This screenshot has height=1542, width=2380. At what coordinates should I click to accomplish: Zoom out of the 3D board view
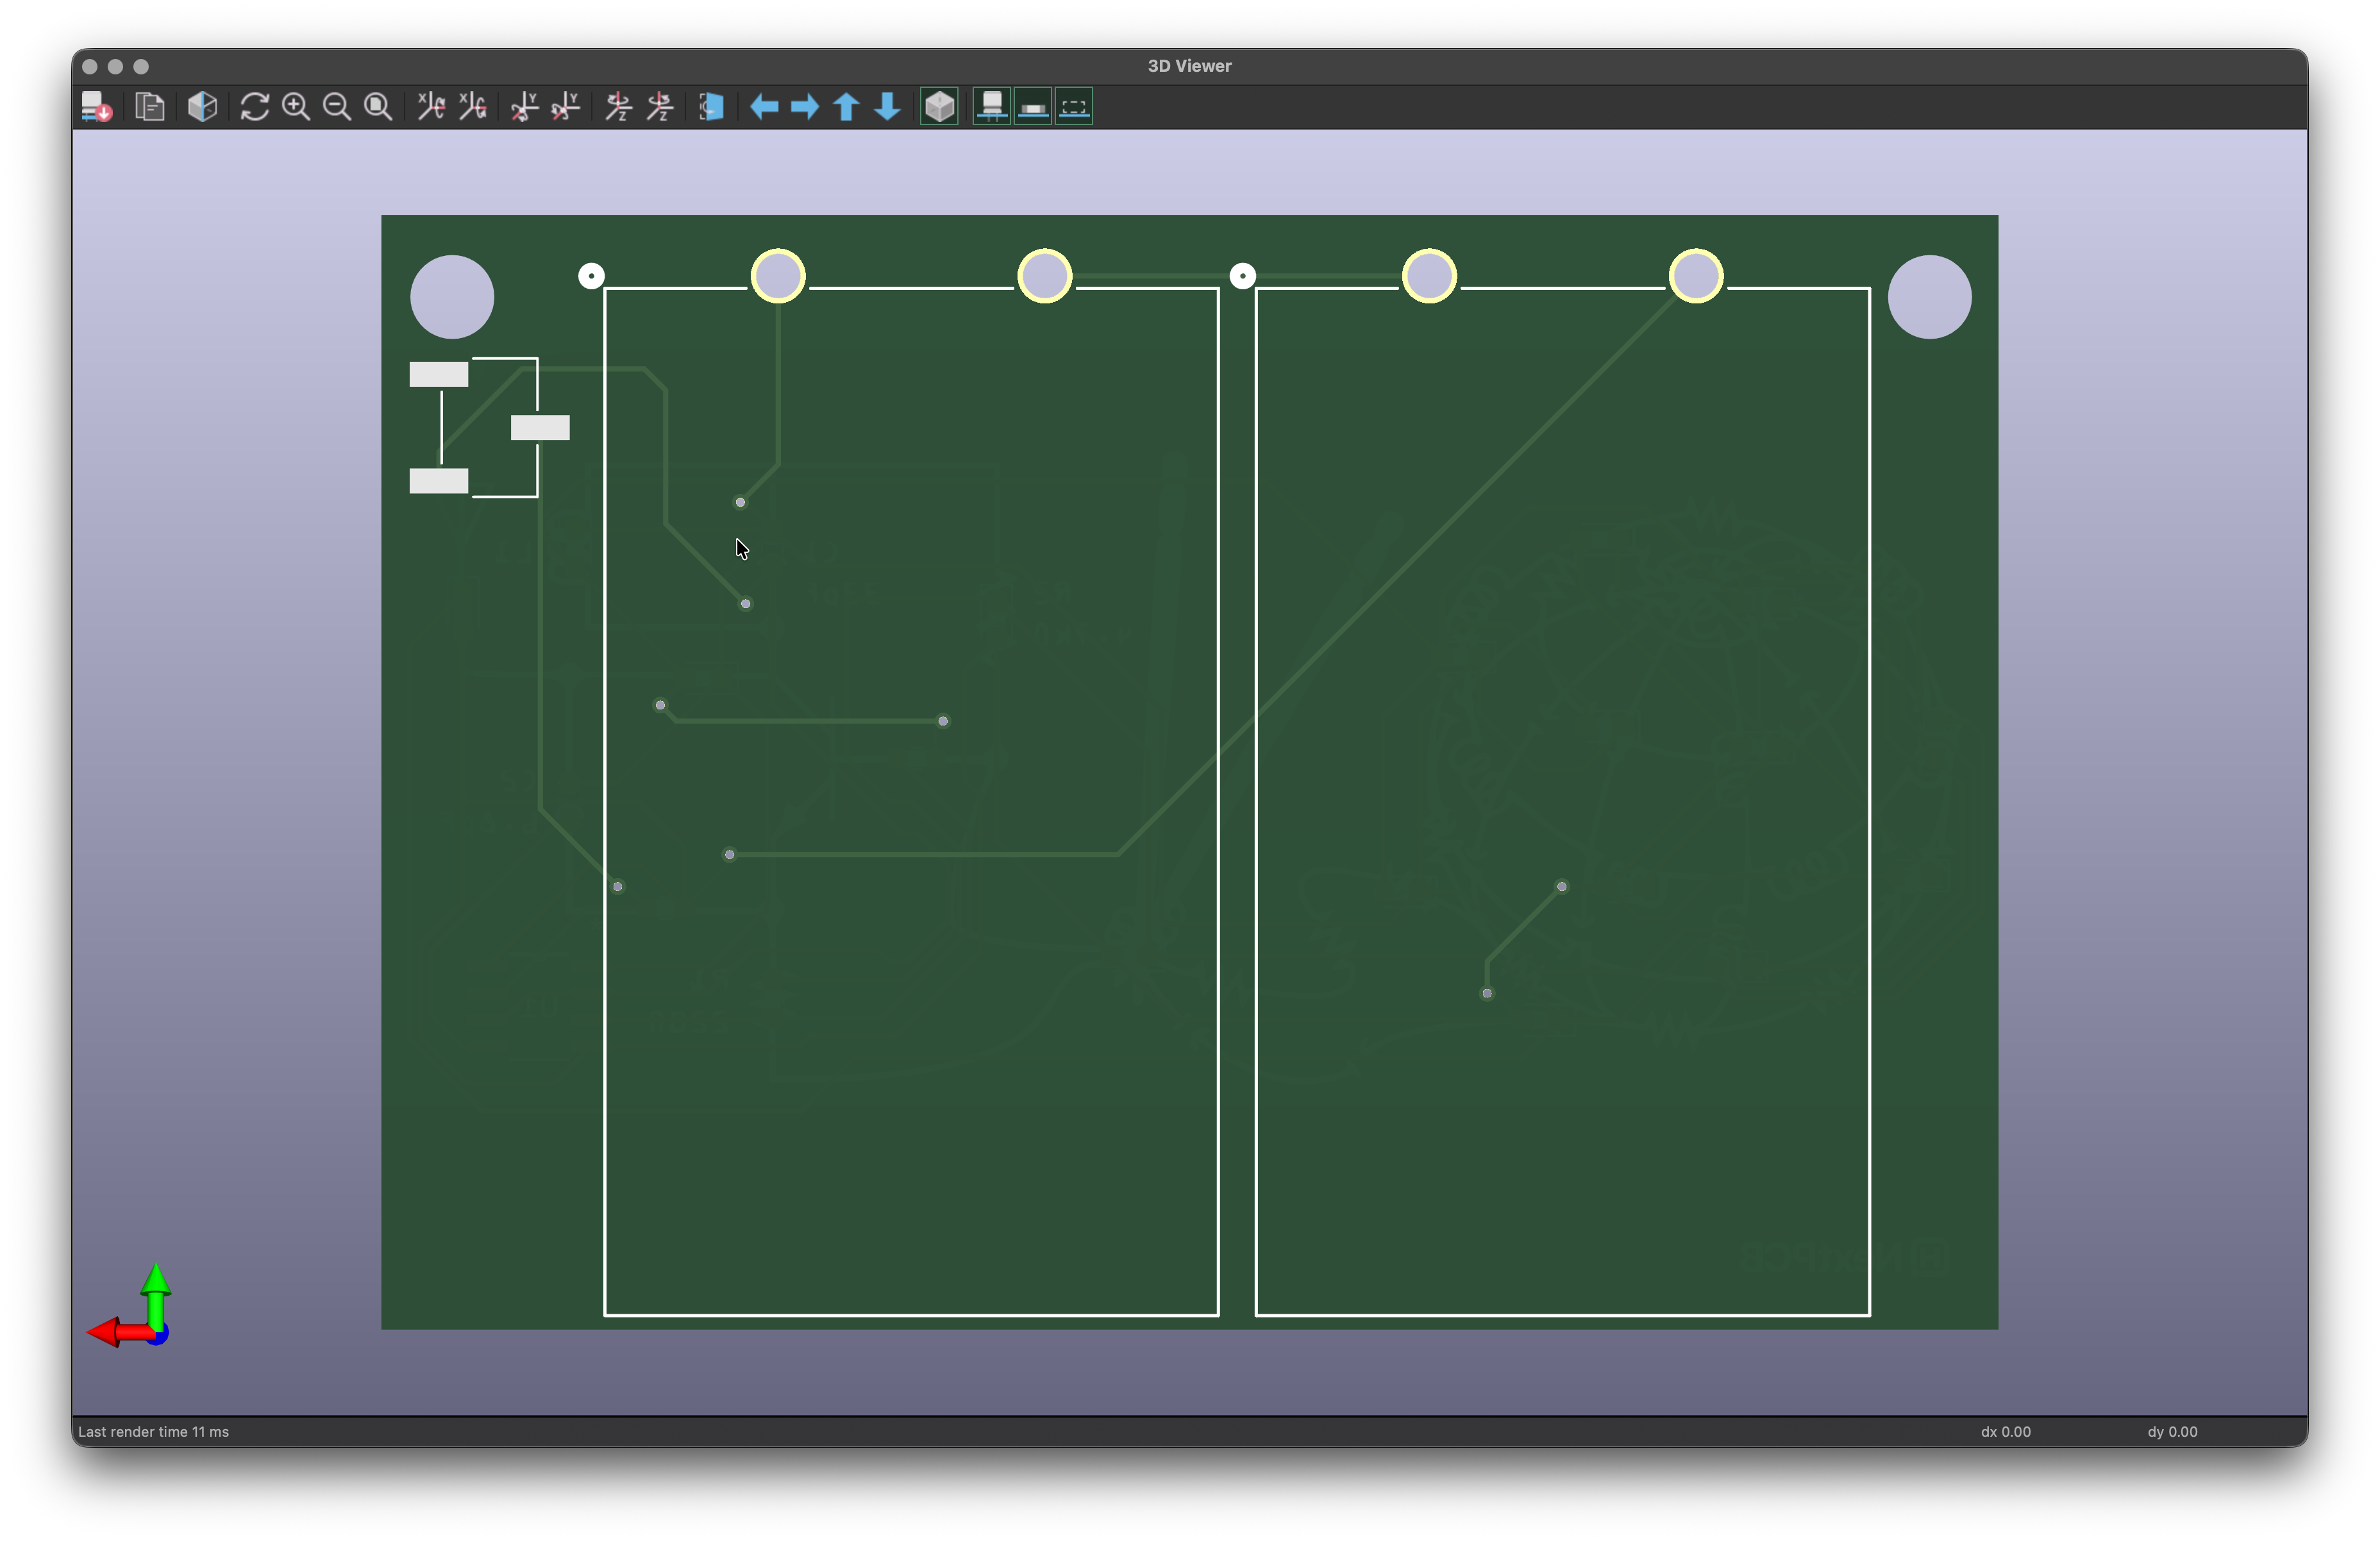337,107
